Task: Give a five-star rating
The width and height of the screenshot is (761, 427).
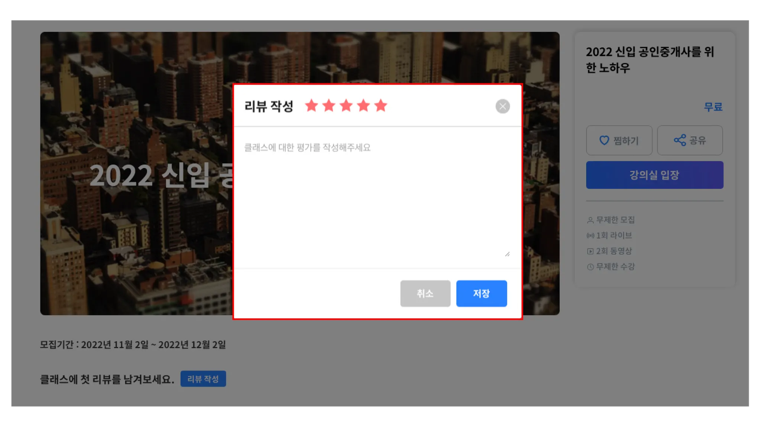Action: [381, 106]
